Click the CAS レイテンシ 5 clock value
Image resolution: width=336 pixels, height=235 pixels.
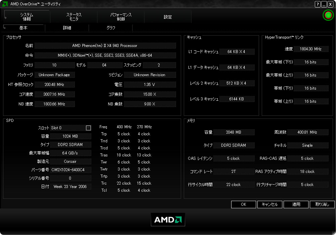coord(234,158)
